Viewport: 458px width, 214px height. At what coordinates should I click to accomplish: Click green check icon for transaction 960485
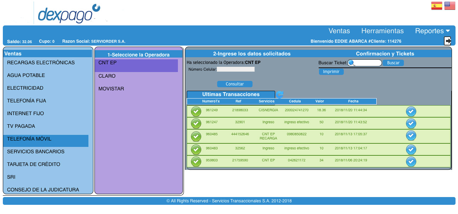point(196,136)
